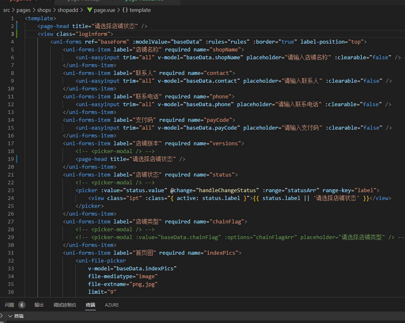Click the template symbol in the breadcrumb
Viewport: 405px width, 323px height.
(140, 10)
